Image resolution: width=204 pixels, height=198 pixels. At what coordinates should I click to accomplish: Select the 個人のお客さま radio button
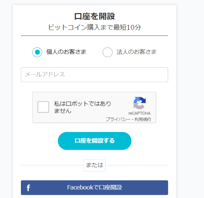[37, 52]
